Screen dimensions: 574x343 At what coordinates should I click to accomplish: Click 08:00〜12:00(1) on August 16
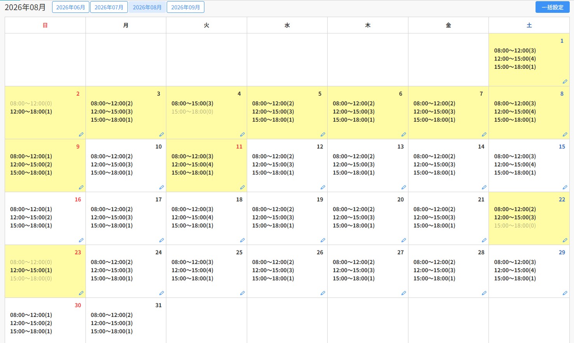(x=31, y=209)
